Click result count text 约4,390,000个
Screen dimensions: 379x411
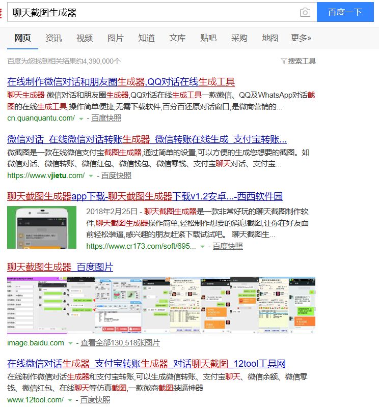(x=98, y=61)
